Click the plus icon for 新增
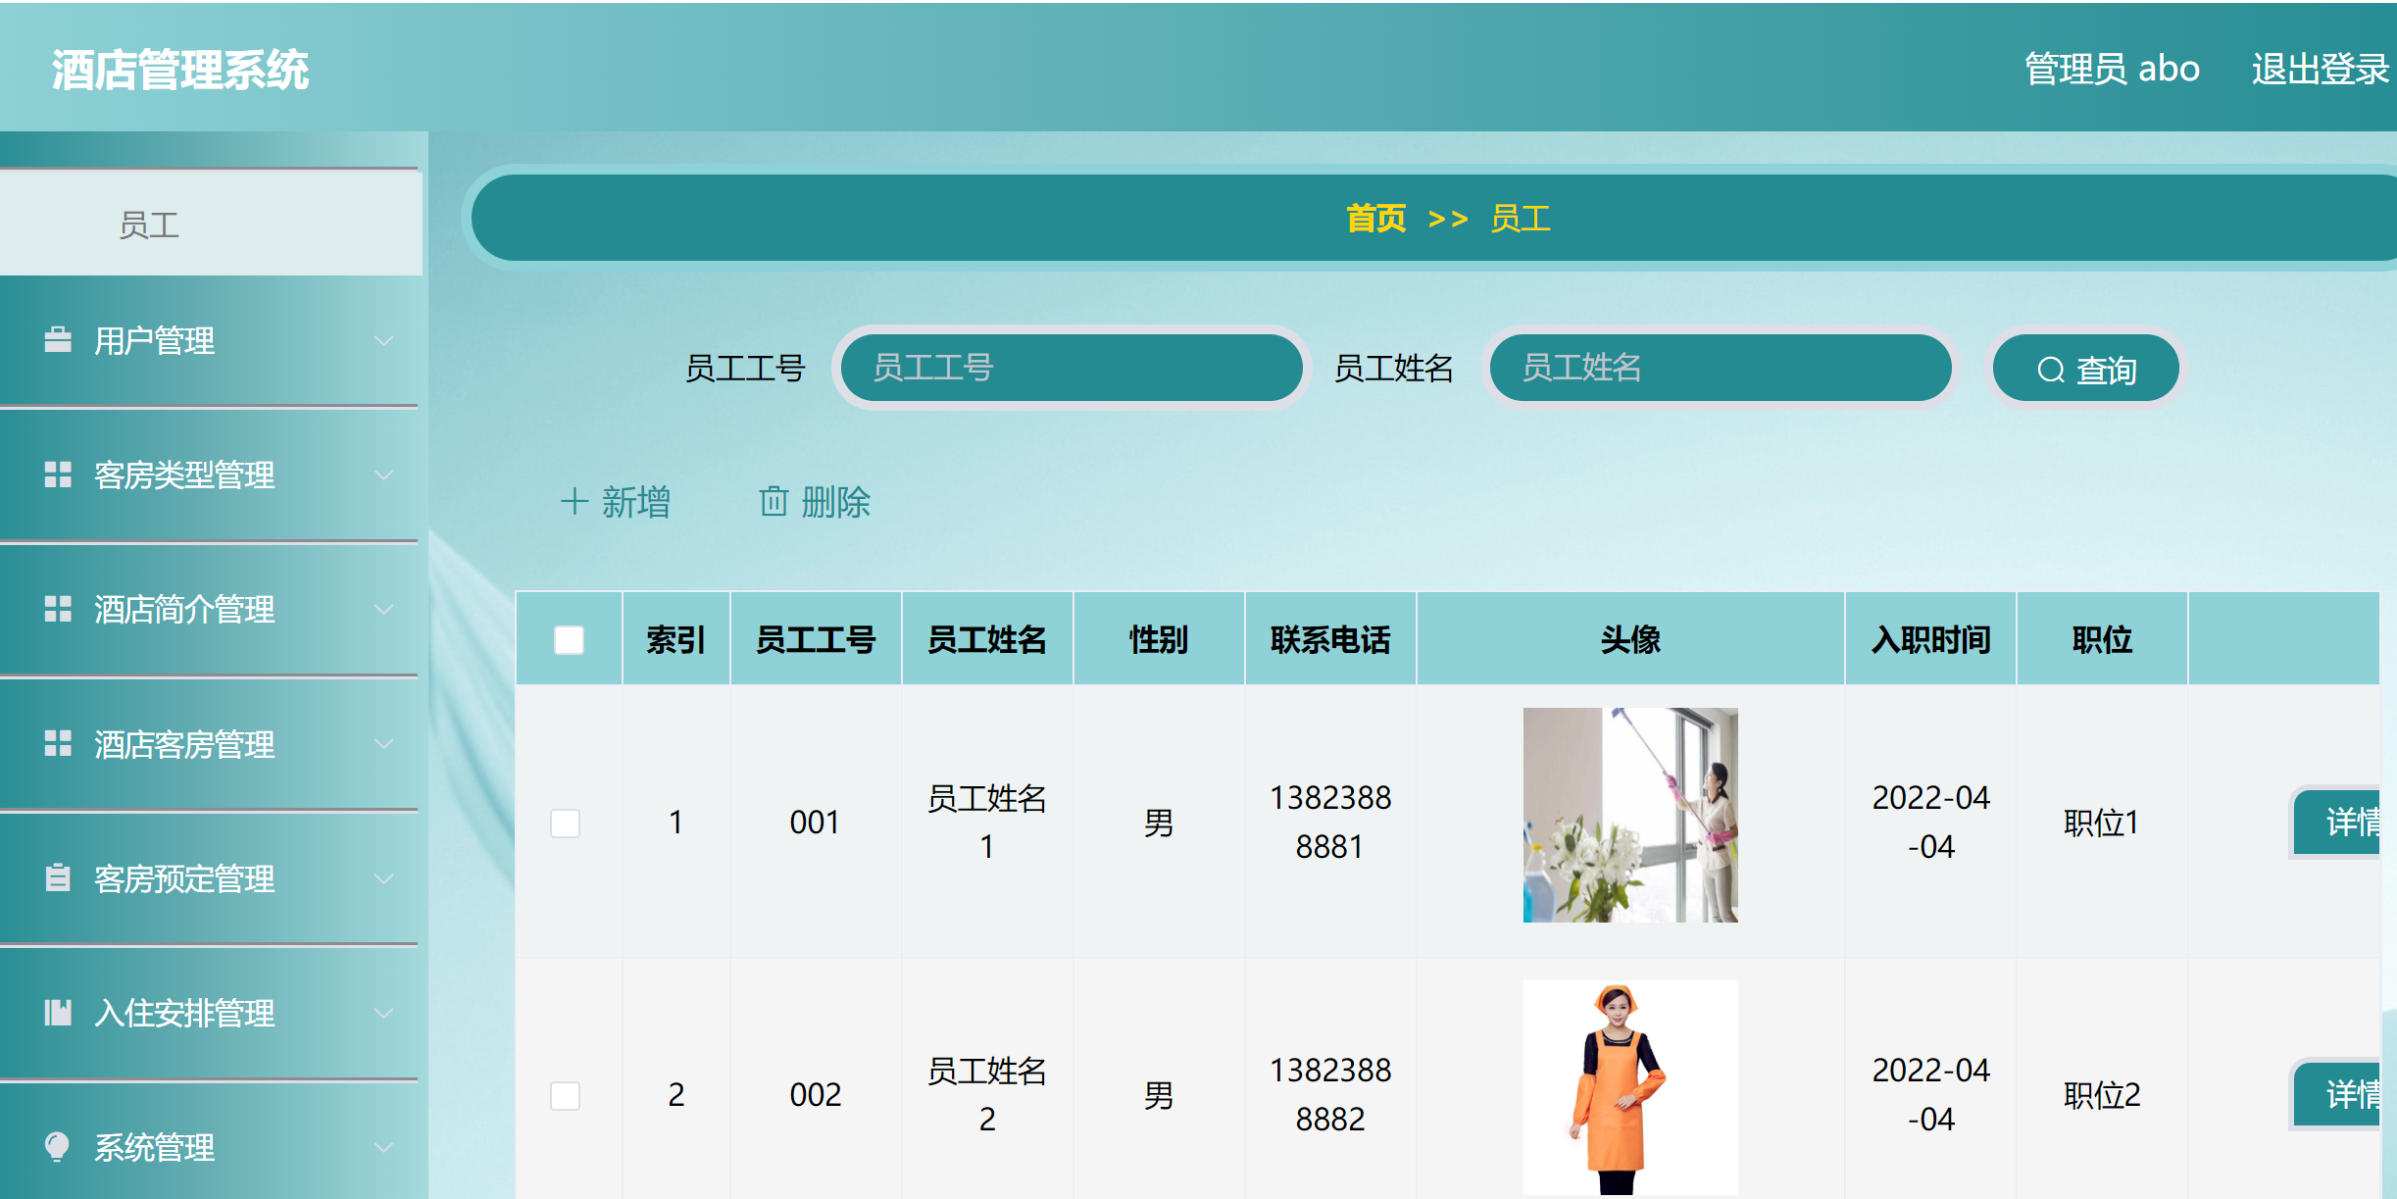Image resolution: width=2397 pixels, height=1199 pixels. (574, 502)
